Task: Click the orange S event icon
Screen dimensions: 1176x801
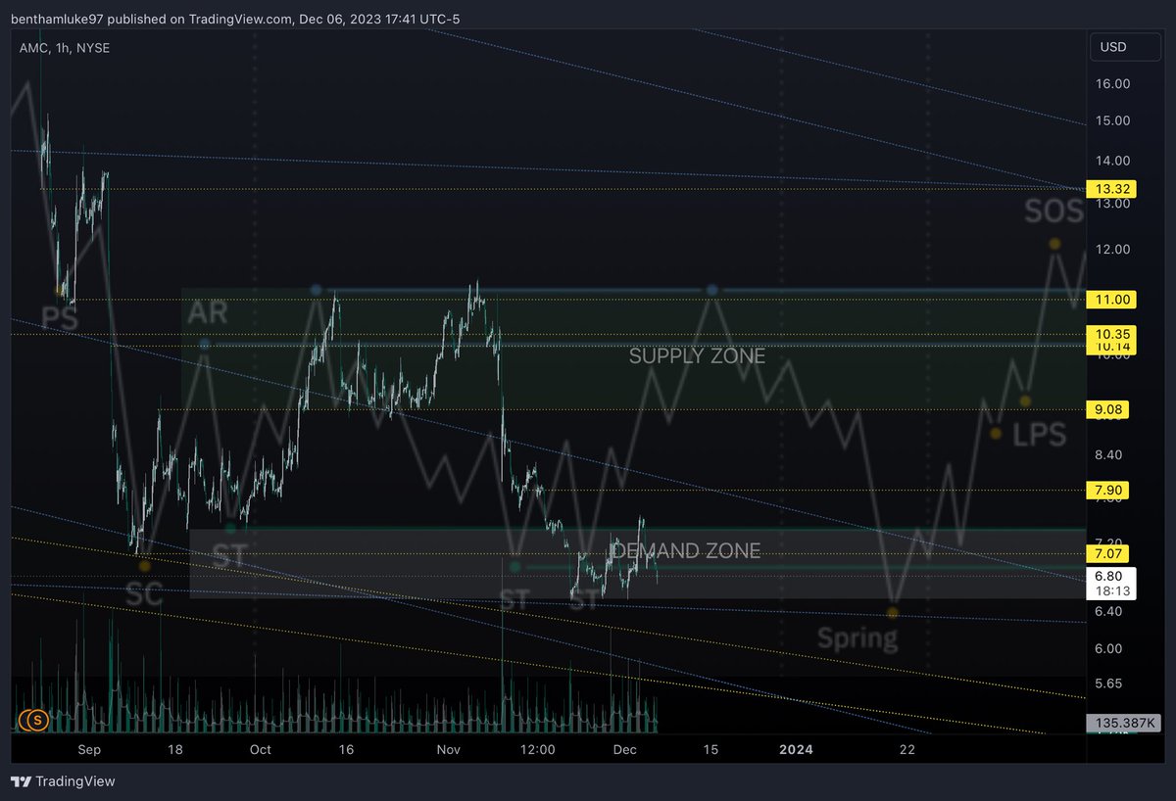Action: [38, 721]
